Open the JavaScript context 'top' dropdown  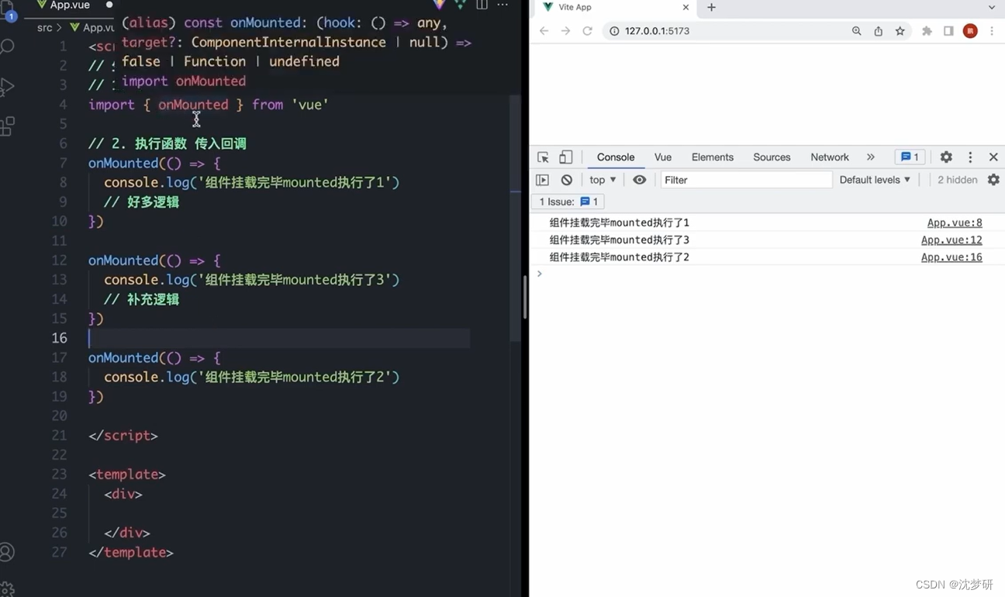603,180
